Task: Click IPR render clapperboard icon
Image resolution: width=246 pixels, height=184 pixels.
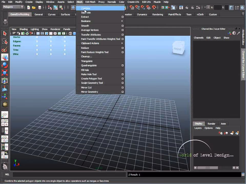Action: [x=193, y=7]
